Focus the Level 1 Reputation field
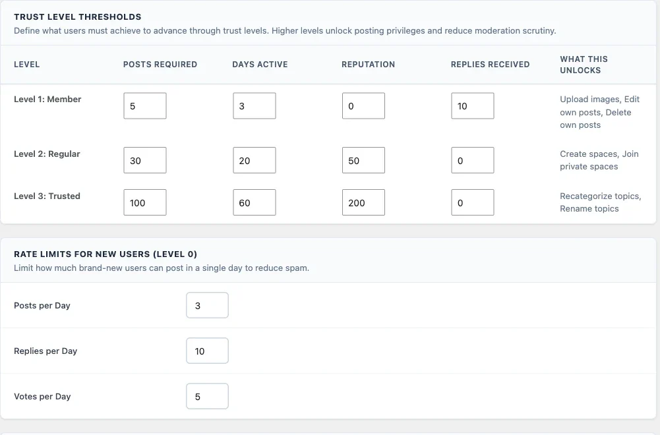660x435 pixels. tap(363, 106)
